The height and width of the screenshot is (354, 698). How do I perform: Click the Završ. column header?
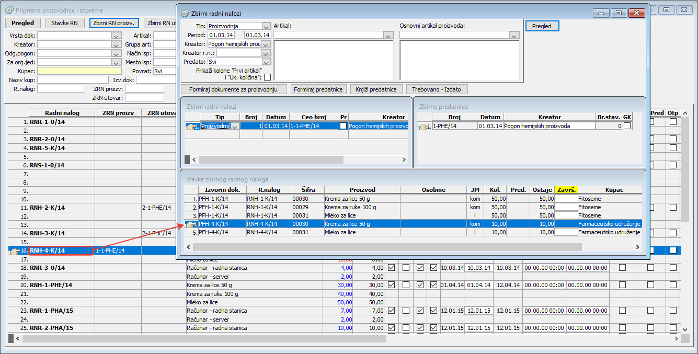coord(566,190)
